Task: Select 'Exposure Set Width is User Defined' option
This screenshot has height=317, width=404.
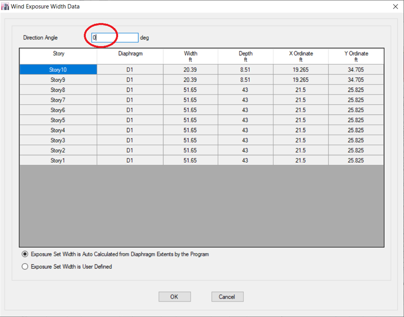Action: click(24, 266)
